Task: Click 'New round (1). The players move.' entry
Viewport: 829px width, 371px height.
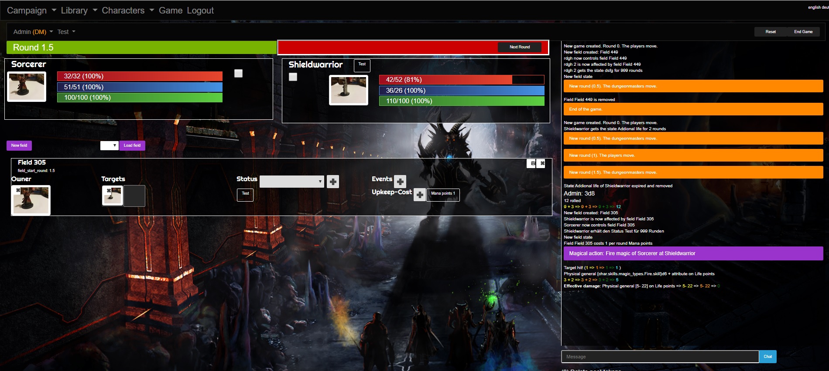Action: 693,155
